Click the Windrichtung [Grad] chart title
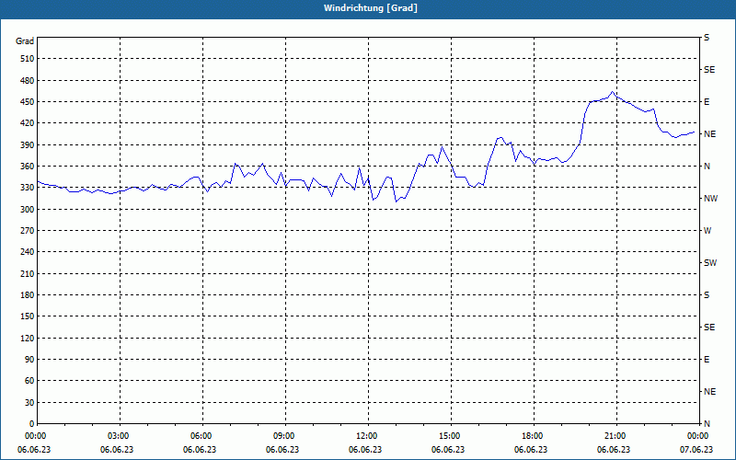Viewport: 736px width, 460px height. [x=371, y=8]
